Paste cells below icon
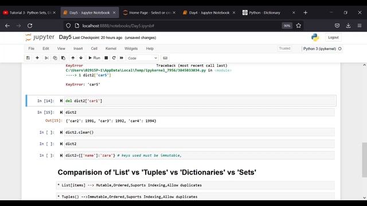 [x=63, y=58]
